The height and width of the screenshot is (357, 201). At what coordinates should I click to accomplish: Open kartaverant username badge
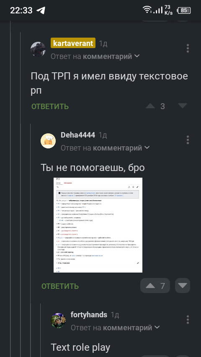(73, 43)
